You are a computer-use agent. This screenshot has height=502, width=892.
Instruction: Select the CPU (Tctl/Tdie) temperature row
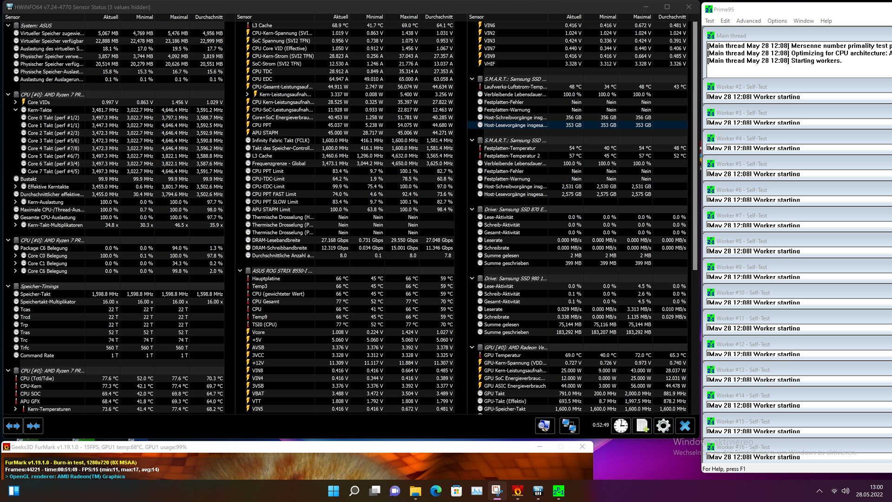114,378
